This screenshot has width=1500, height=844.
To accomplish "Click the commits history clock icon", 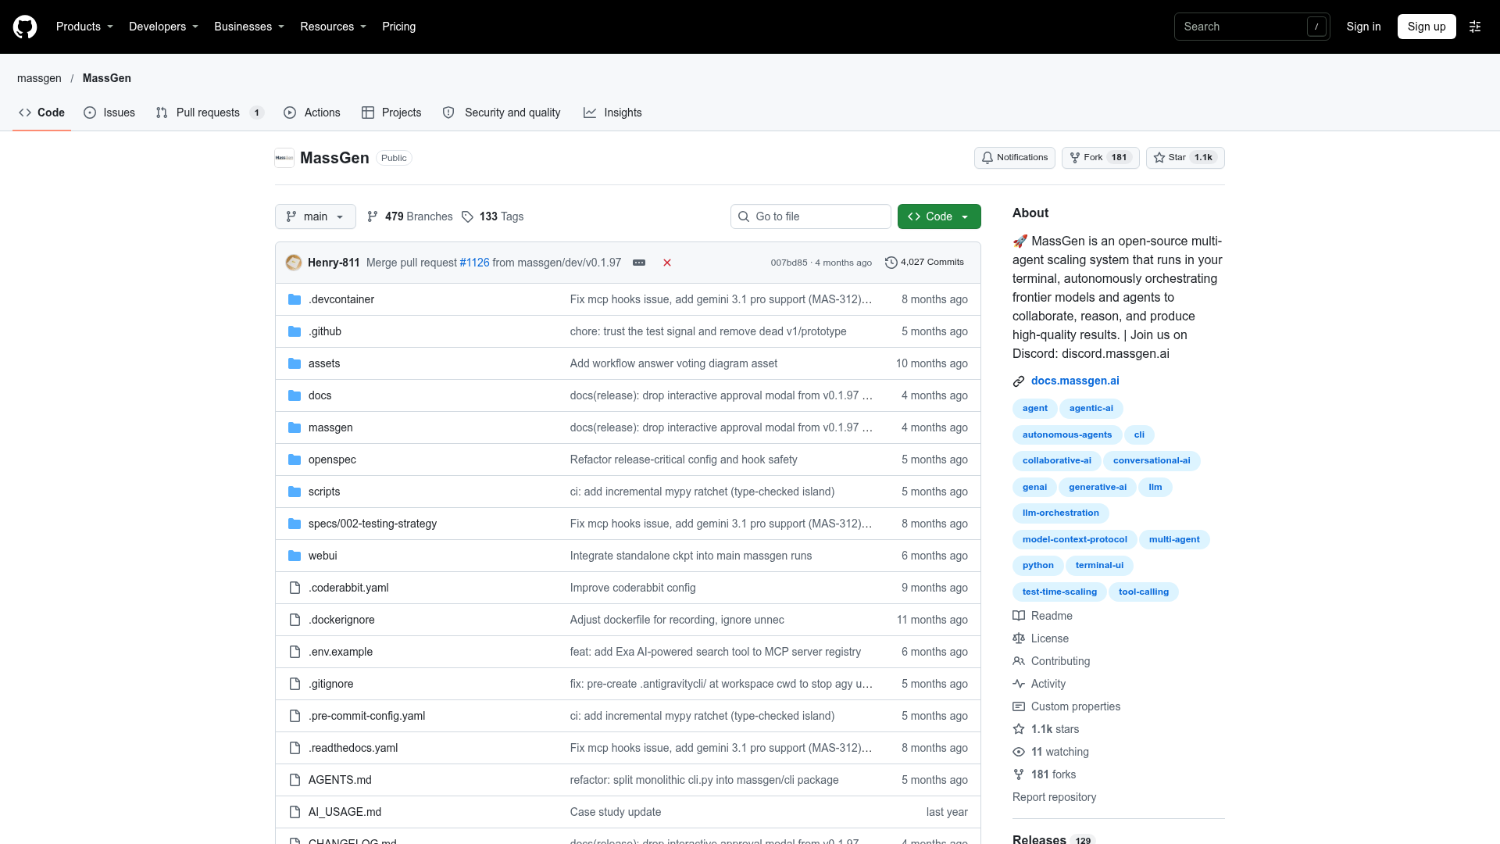I will [x=891, y=263].
